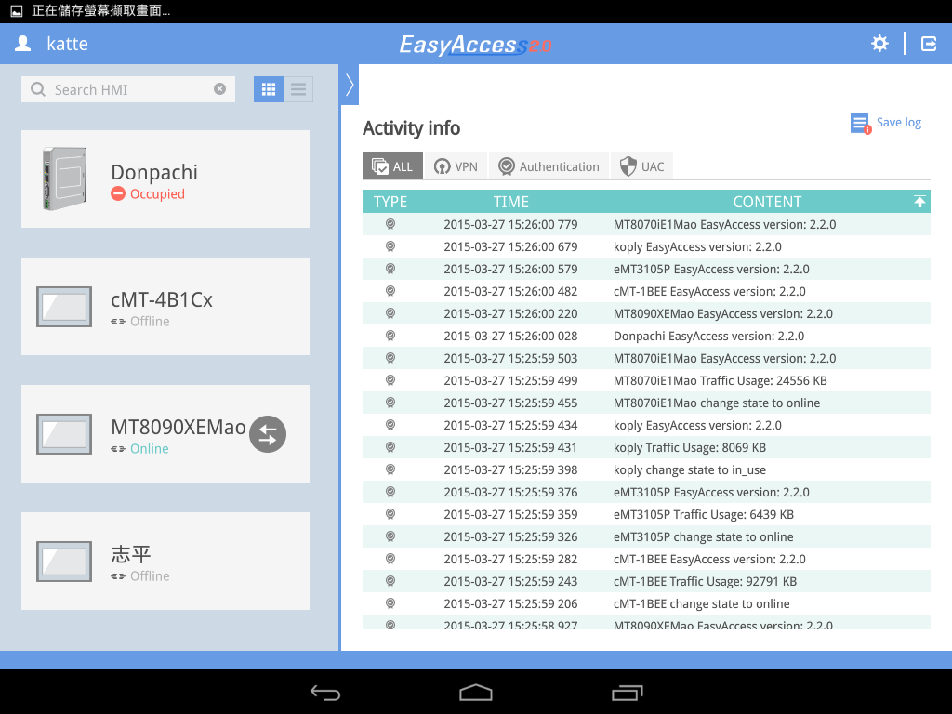
Task: Click type icon of 15:26:00 028 row
Action: (x=390, y=336)
